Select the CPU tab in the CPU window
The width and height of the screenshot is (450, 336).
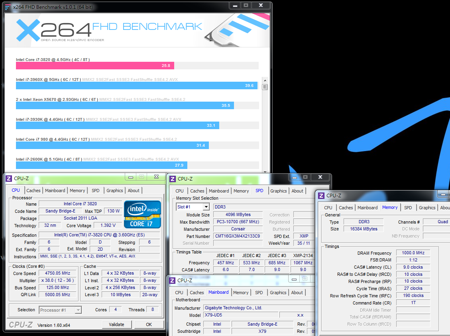point(16,190)
